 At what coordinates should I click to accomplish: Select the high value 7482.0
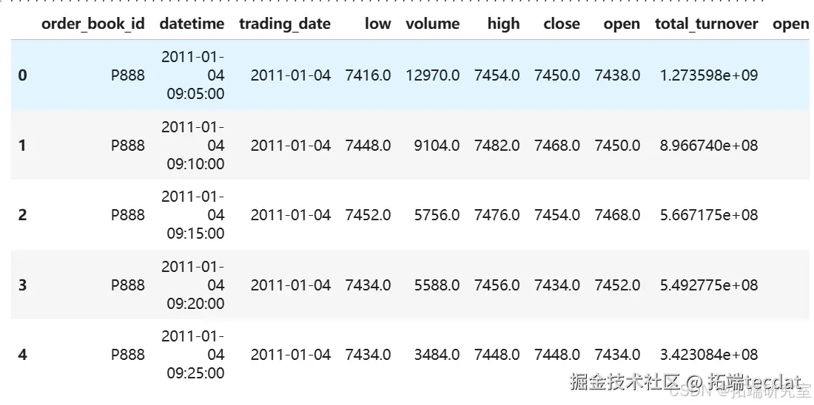pyautogui.click(x=497, y=146)
